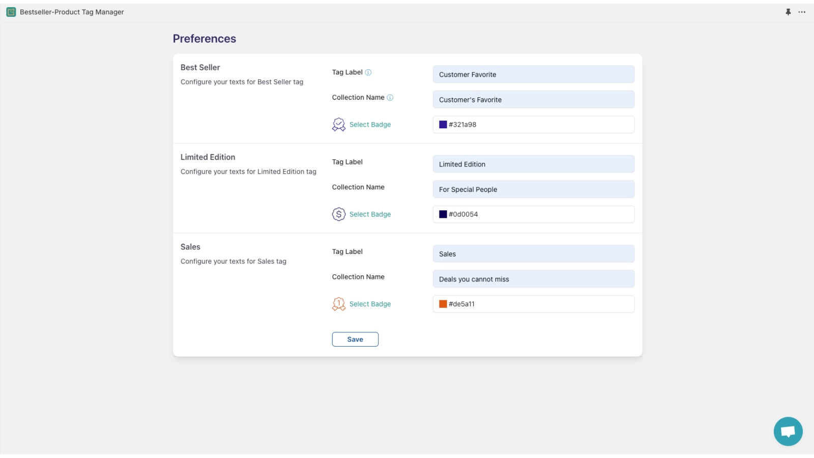Image resolution: width=814 pixels, height=458 pixels.
Task: Click the purple #321a98 color swatch
Action: click(x=442, y=124)
